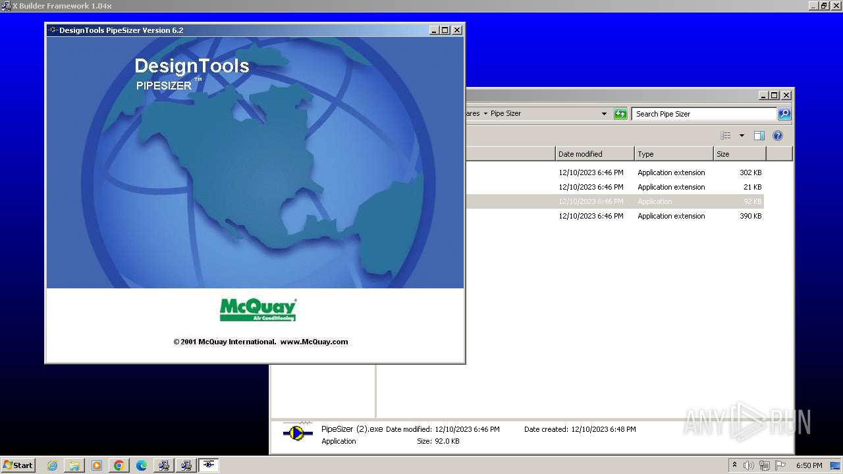Click the www.McQuay.com text on splash

point(314,342)
